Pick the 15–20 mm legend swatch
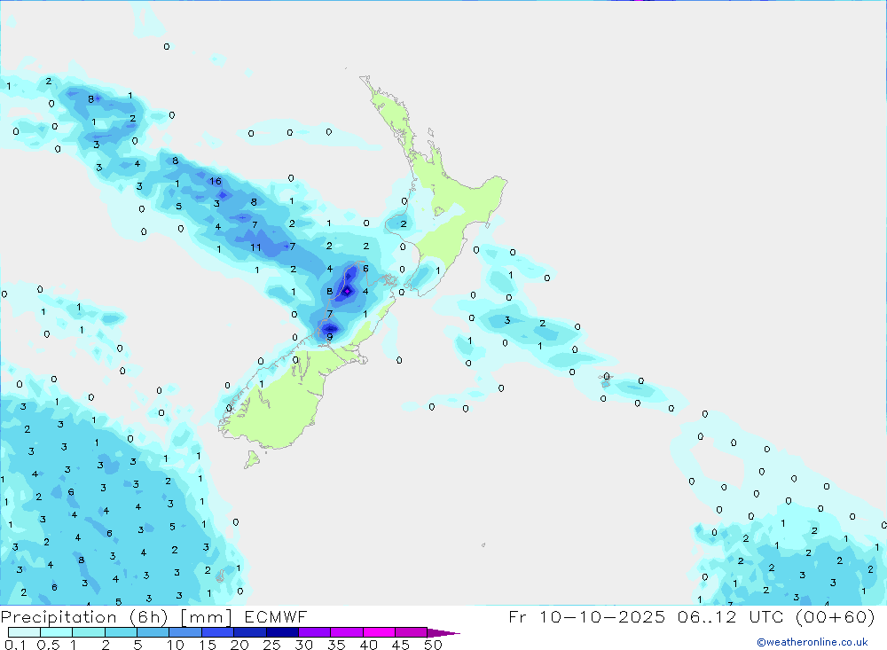 coord(218,632)
